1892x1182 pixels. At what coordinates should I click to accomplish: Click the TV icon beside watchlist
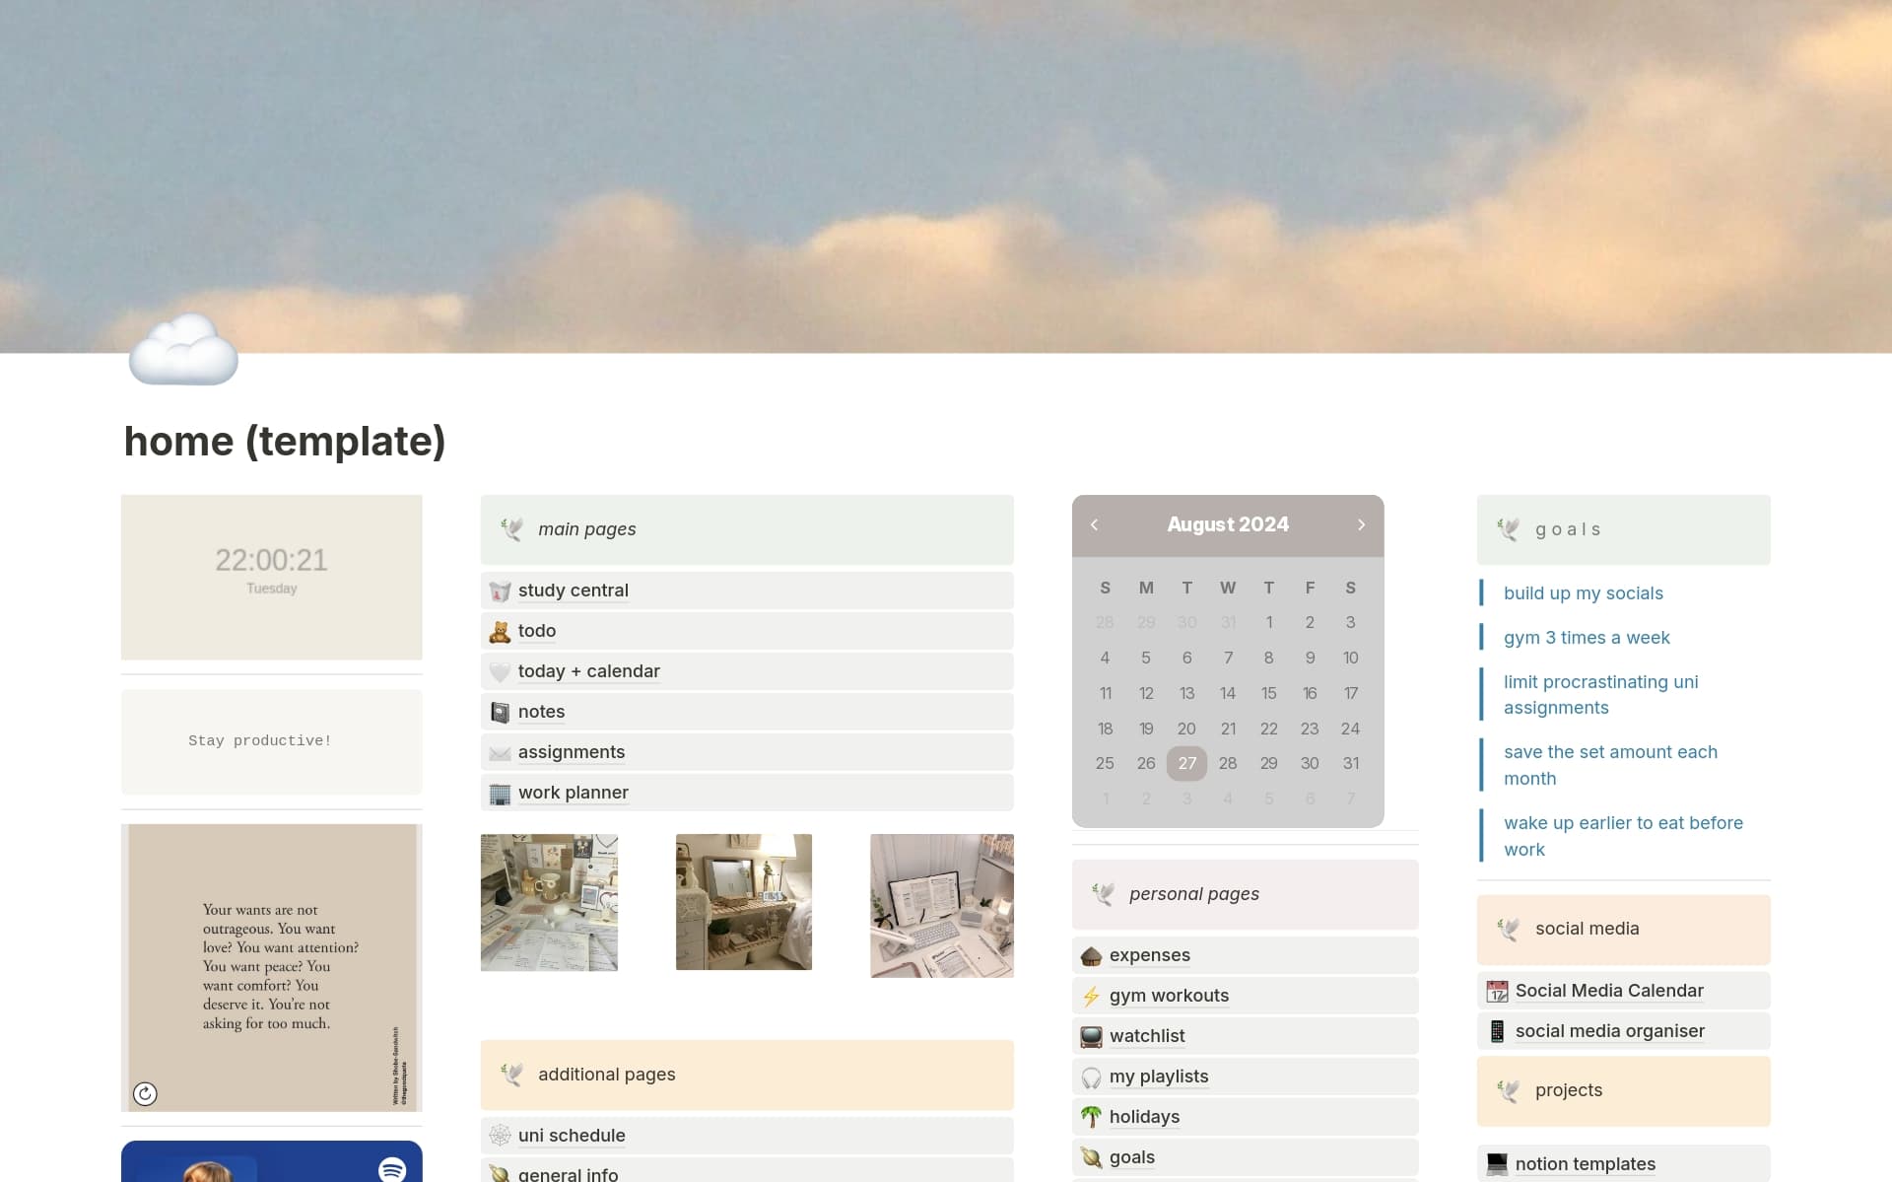tap(1092, 1036)
